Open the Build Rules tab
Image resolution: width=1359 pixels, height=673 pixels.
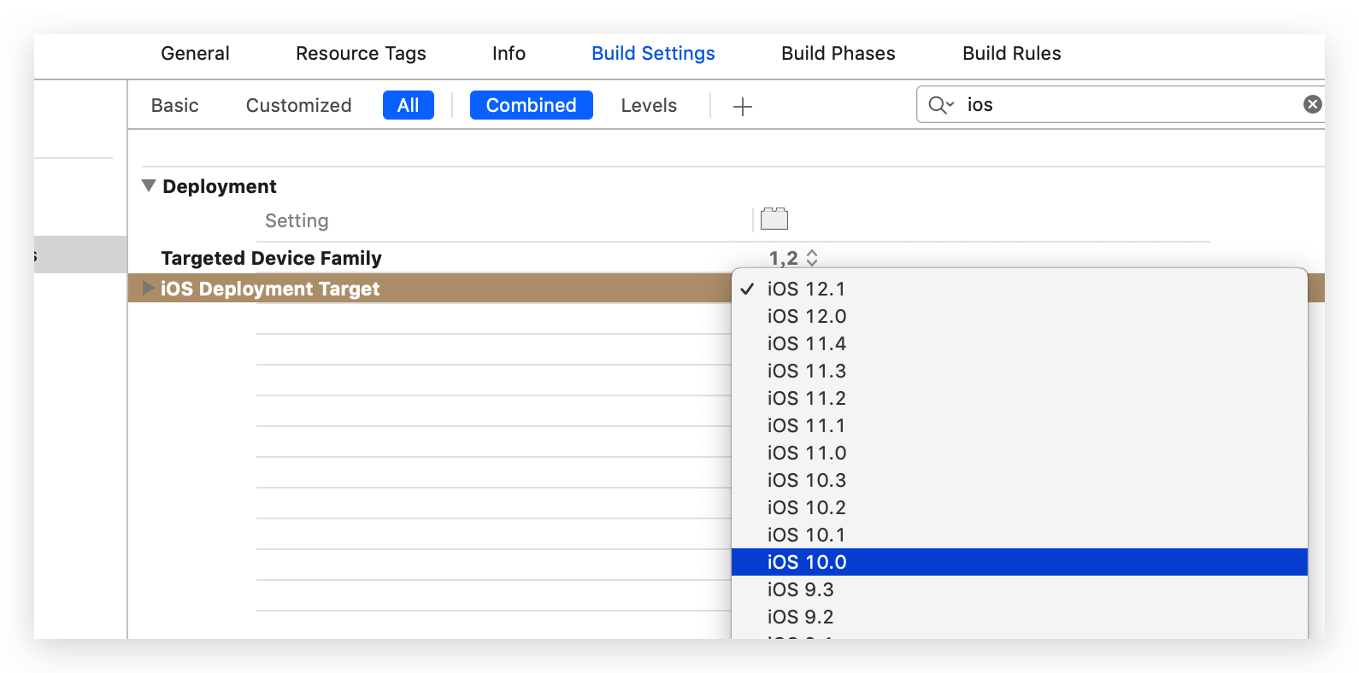tap(1012, 53)
